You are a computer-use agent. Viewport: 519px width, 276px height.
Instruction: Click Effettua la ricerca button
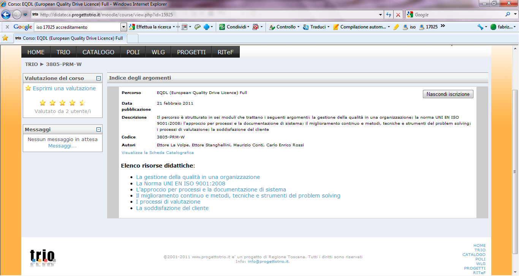[150, 27]
